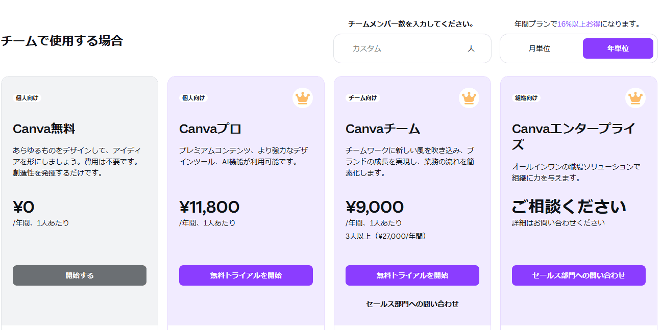Start free trial for Canvaプロ plan
661x330 pixels.
pos(246,275)
